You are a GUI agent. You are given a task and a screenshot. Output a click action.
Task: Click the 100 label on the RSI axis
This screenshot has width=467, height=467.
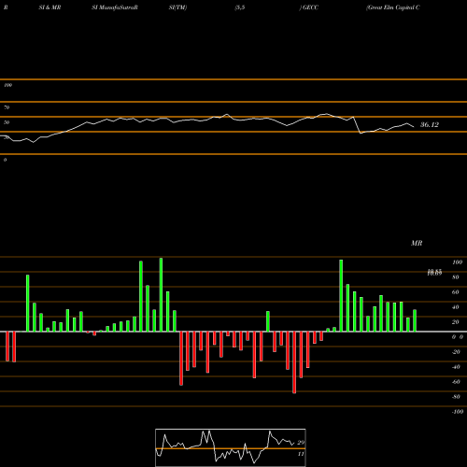7,85
